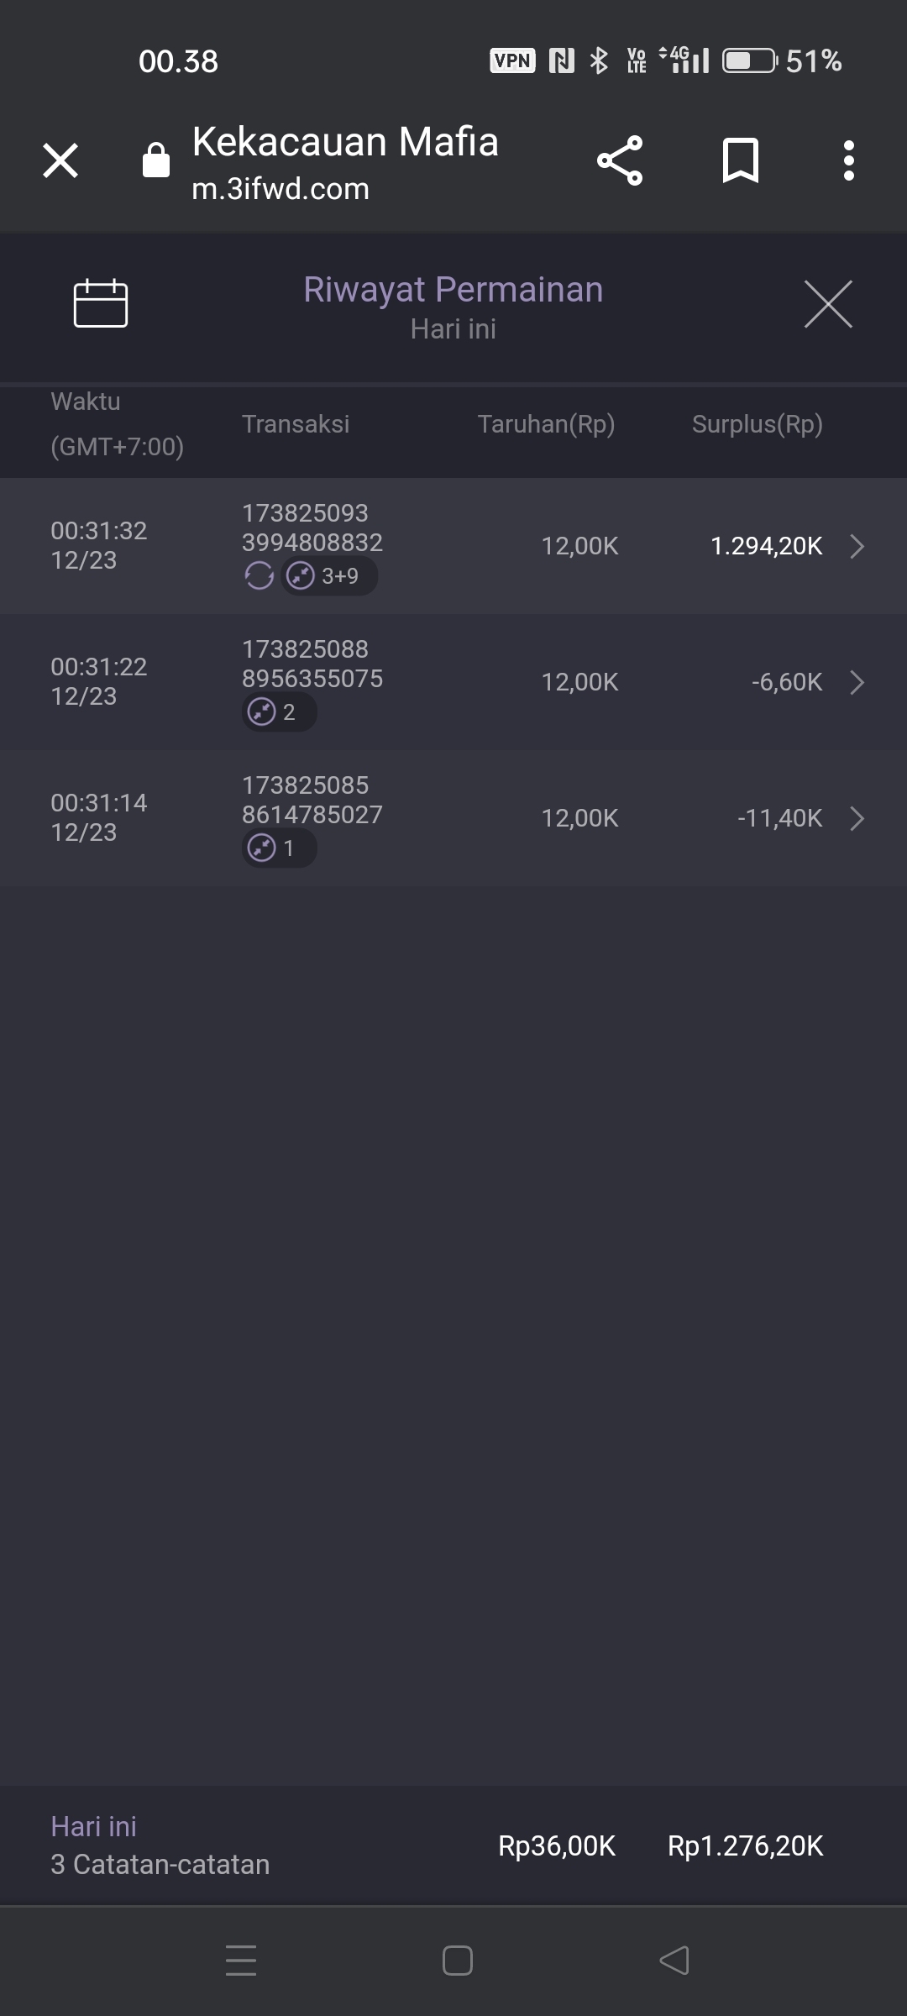The image size is (907, 2016).
Task: Open the calendar date picker icon
Action: [x=101, y=302]
